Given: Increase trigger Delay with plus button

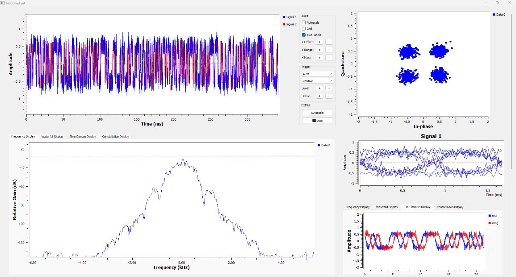Looking at the screenshot, I should (x=319, y=96).
